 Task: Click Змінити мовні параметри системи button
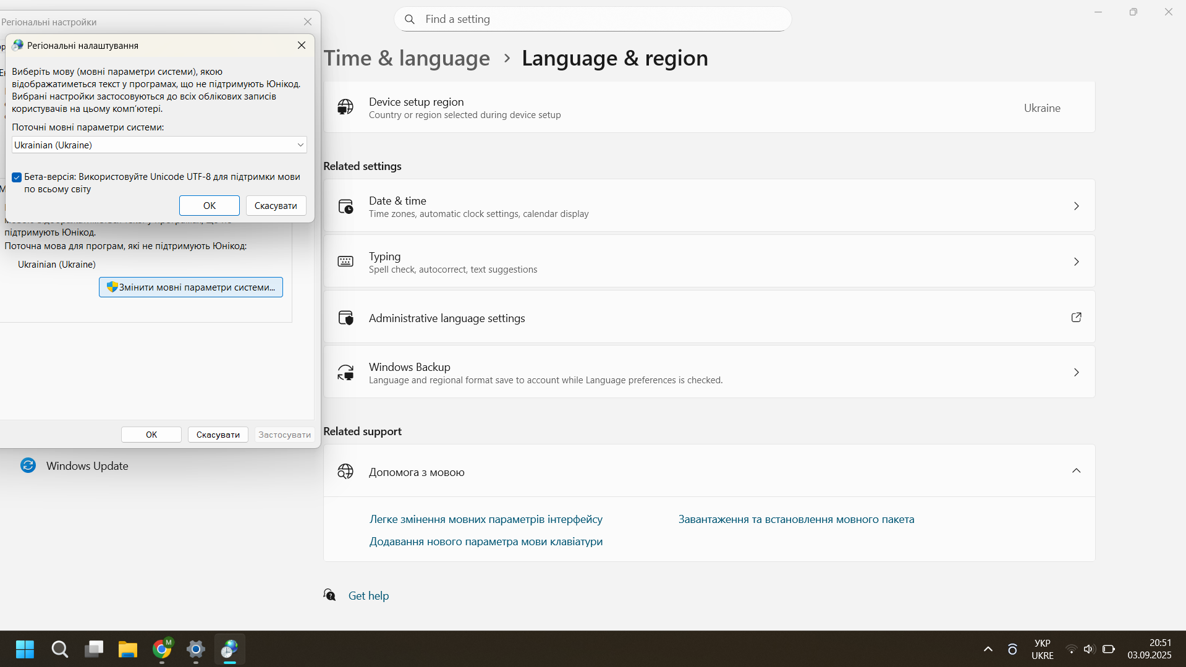click(x=191, y=287)
